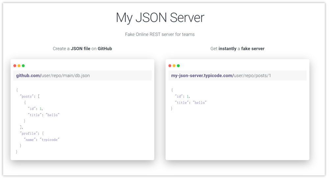Click the "posts" key in db.json code
This screenshot has height=179, width=329.
(x=26, y=96)
